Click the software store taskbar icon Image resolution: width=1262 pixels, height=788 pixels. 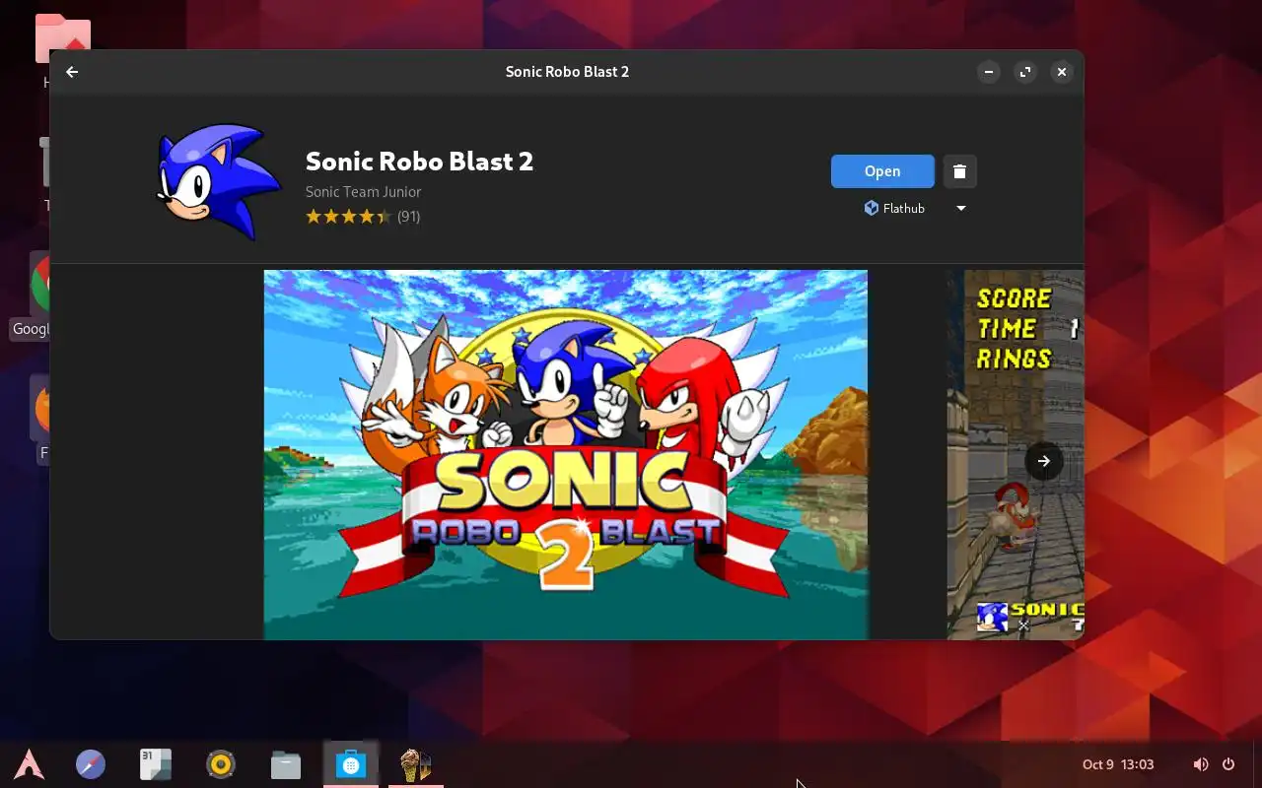(x=351, y=764)
